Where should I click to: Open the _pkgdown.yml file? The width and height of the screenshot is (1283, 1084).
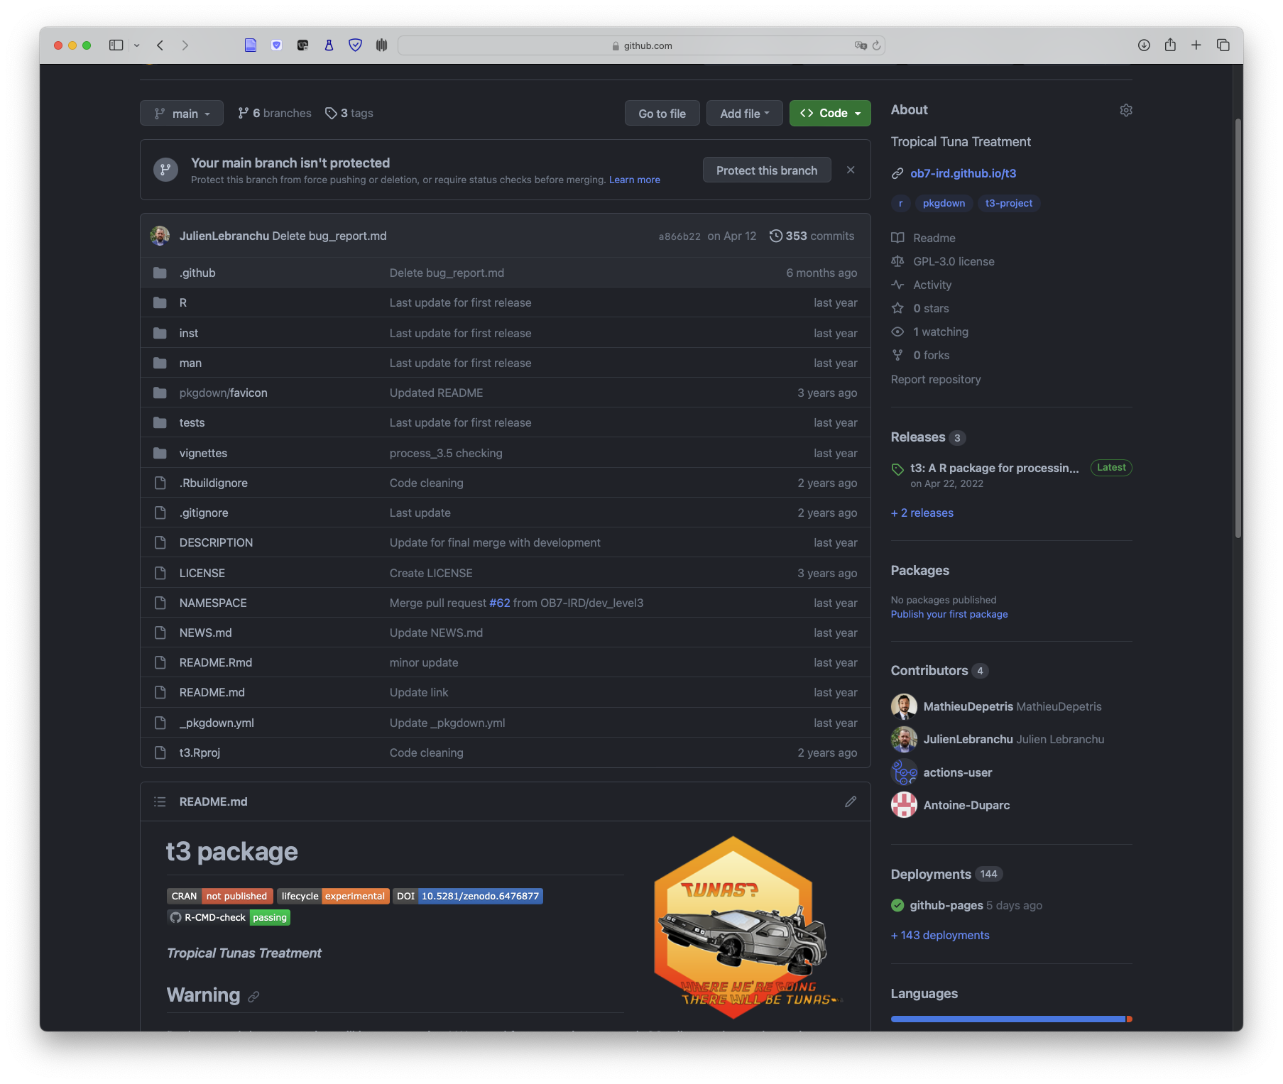click(x=217, y=723)
